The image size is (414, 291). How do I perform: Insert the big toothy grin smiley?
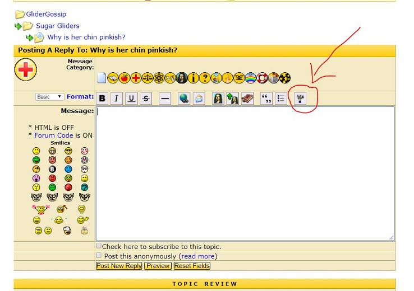[x=52, y=151]
